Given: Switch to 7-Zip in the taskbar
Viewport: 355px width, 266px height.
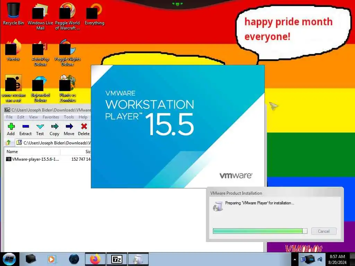Looking at the screenshot, I should 117,259.
